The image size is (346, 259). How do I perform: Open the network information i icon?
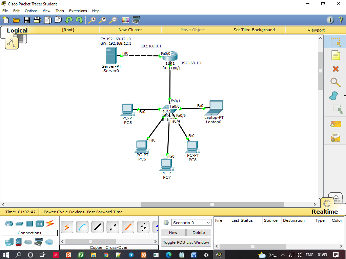[330, 20]
